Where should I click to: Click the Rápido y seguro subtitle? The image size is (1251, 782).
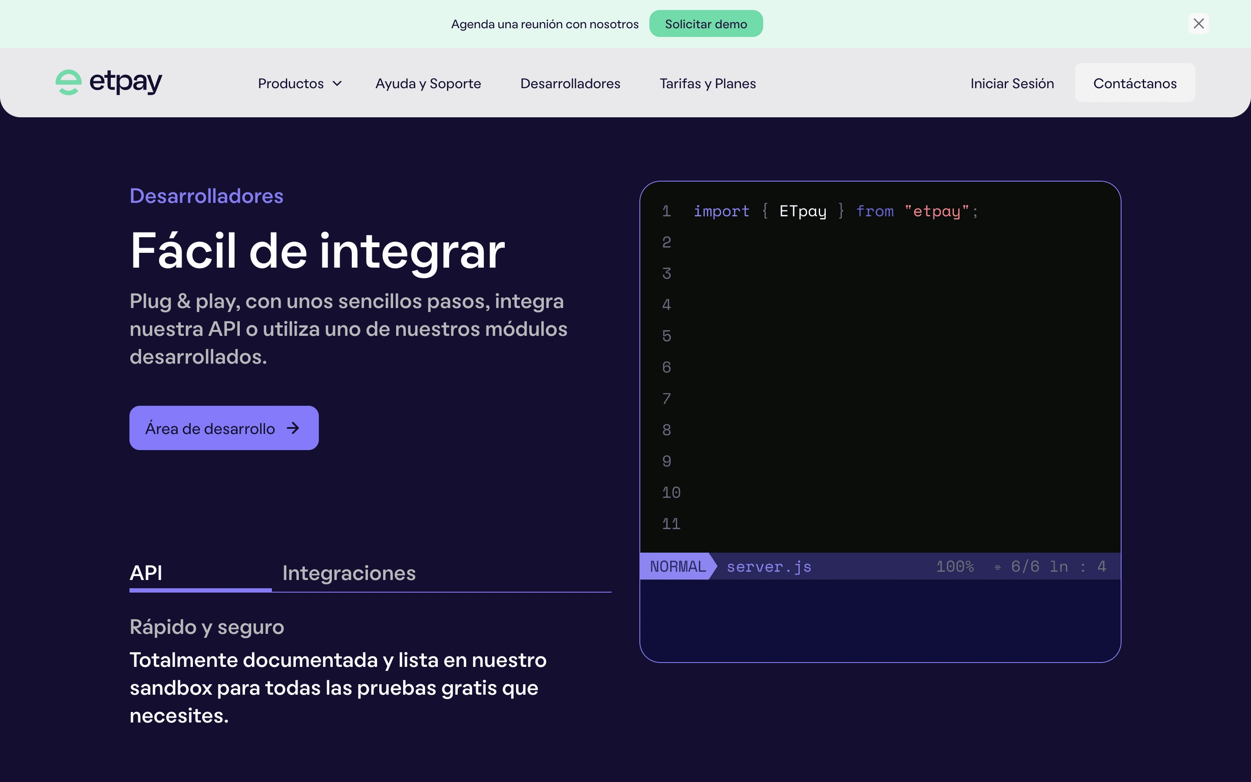[x=207, y=627]
